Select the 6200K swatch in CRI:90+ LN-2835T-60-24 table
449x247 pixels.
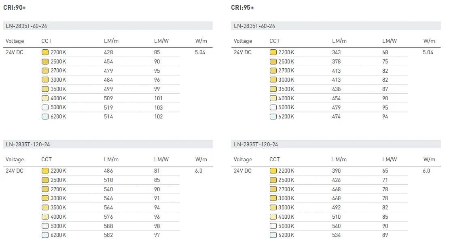45,116
